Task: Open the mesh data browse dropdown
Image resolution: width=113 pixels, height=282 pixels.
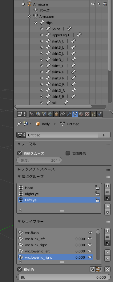Action: [x=21, y=135]
